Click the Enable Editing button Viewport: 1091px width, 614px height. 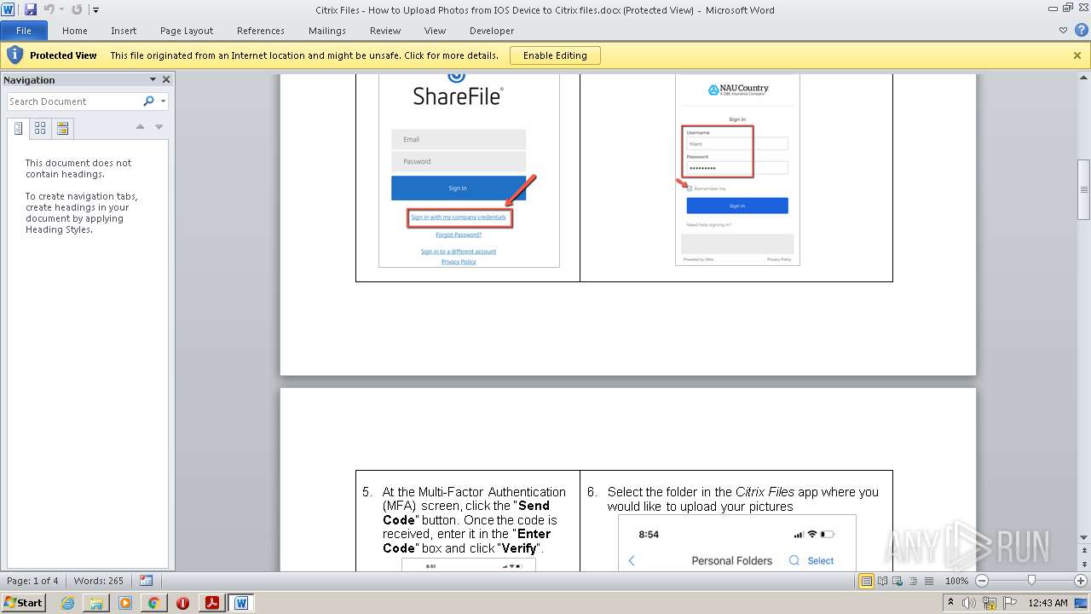(x=555, y=55)
